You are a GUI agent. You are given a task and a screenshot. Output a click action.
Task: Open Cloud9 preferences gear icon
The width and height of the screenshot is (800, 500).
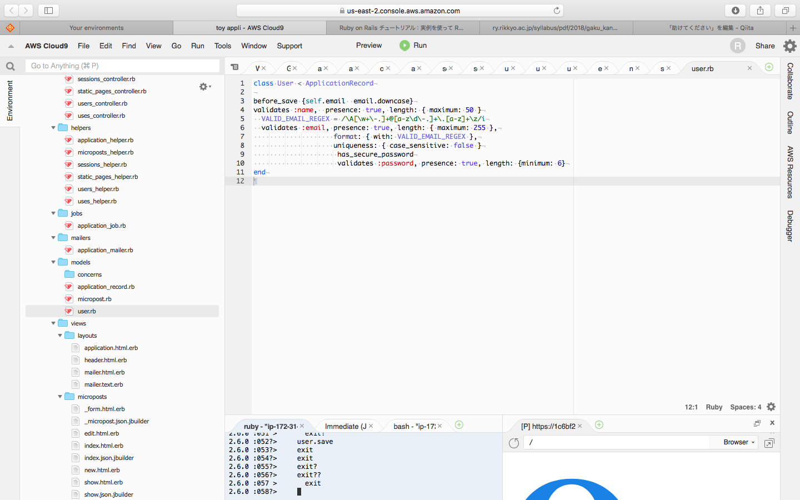789,46
